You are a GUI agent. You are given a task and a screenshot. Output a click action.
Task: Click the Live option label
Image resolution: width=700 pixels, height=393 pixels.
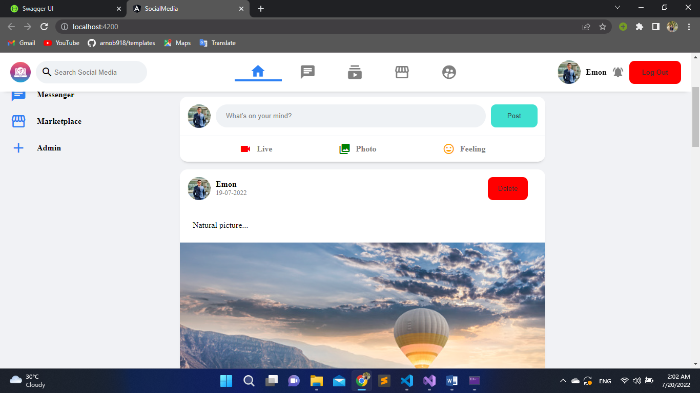264,149
